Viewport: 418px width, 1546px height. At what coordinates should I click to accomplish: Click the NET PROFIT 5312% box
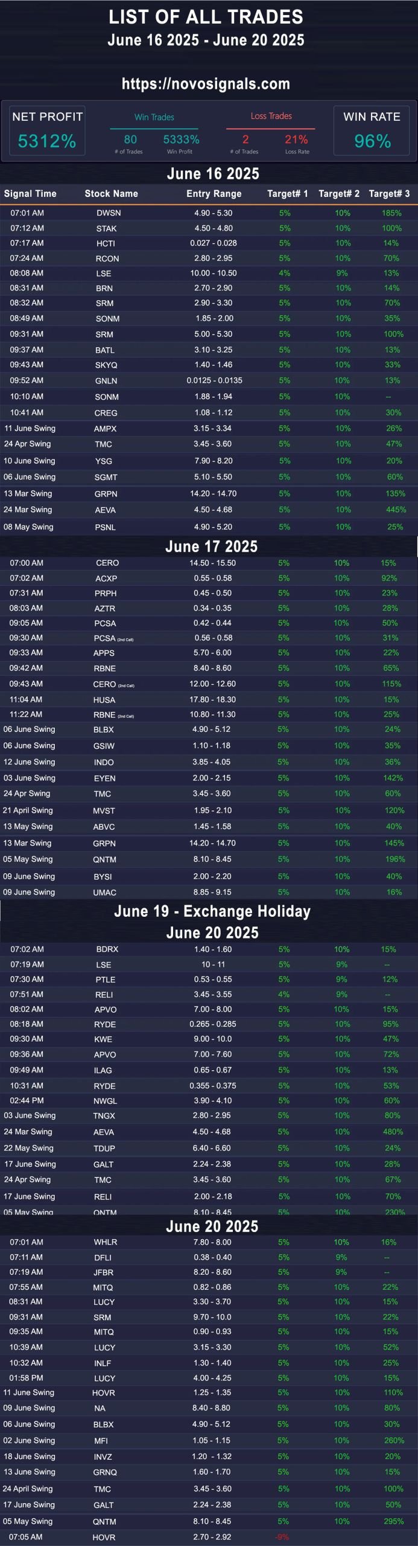tap(47, 130)
